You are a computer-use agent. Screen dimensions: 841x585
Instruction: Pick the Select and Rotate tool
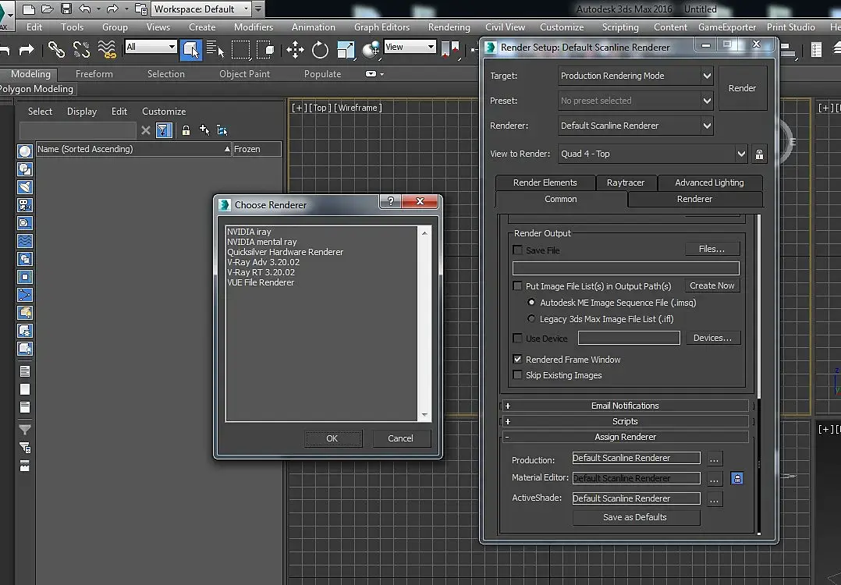320,50
